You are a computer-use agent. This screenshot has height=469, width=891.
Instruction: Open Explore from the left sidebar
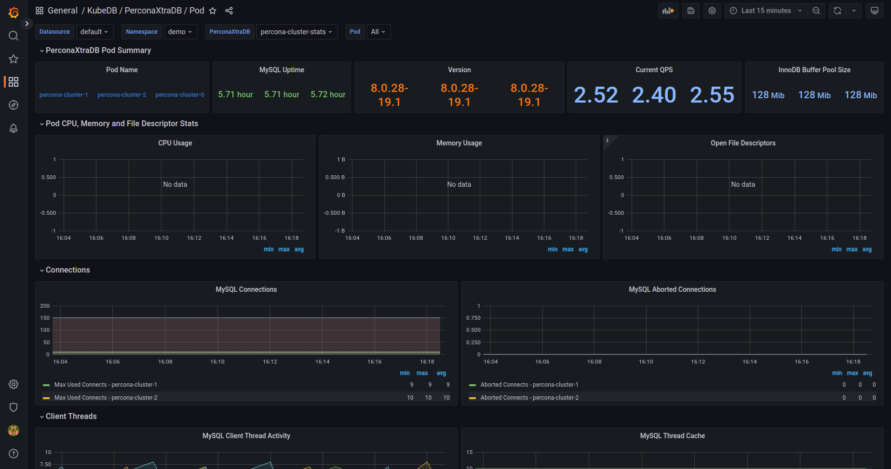[x=13, y=105]
